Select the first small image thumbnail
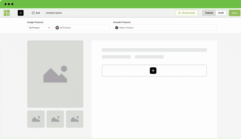The height and width of the screenshot is (139, 241). (x=36, y=119)
